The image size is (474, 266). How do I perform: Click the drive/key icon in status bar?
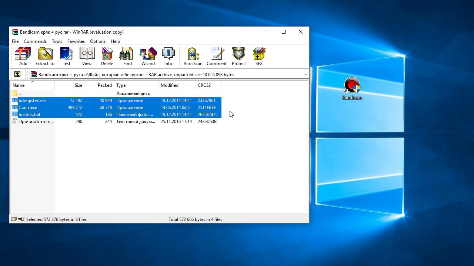17,219
